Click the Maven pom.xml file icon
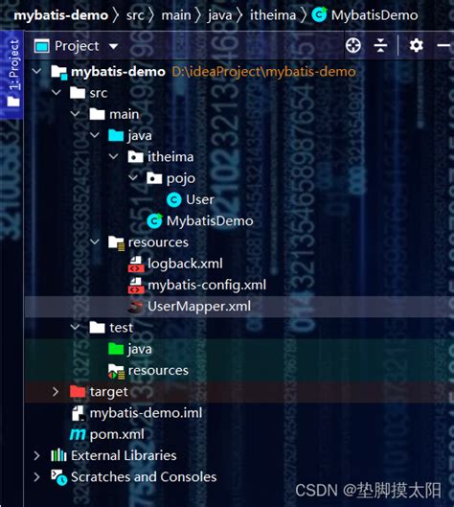 coord(78,434)
